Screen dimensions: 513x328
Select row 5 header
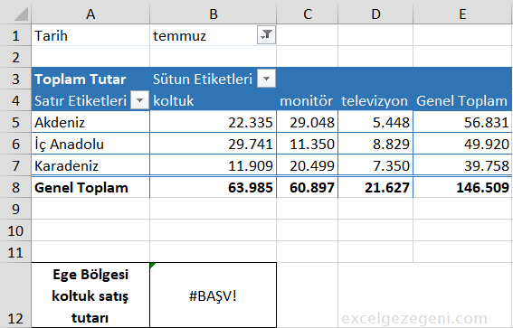tap(15, 122)
